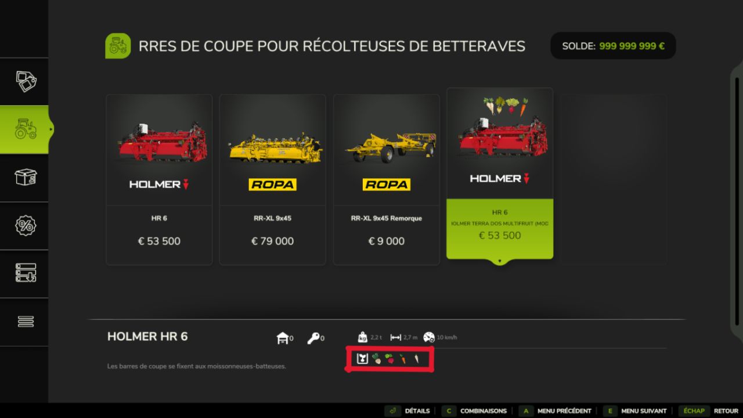Expand the selected HR 6 multifruit card arrow

point(500,262)
